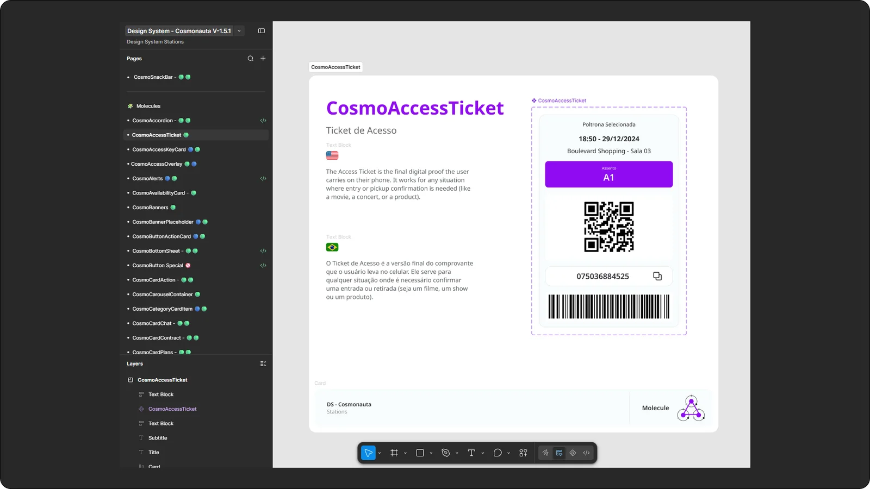This screenshot has height=489, width=870.
Task: Open the CosmoCardAction page
Action: pyautogui.click(x=196, y=280)
